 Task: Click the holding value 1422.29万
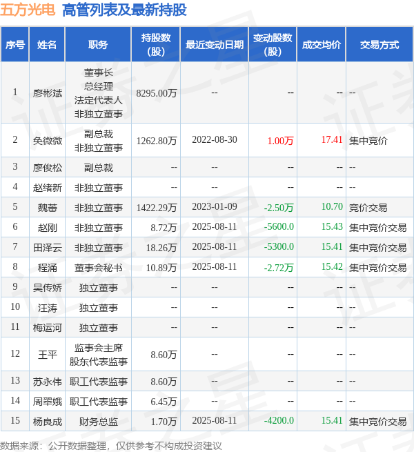(x=156, y=208)
